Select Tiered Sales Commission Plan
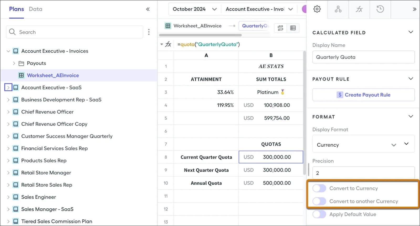This screenshot has height=226, width=420. tap(57, 222)
